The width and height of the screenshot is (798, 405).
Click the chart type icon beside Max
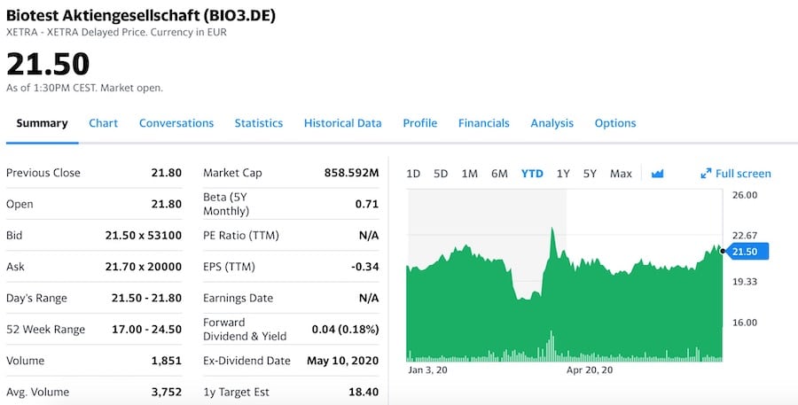click(657, 174)
